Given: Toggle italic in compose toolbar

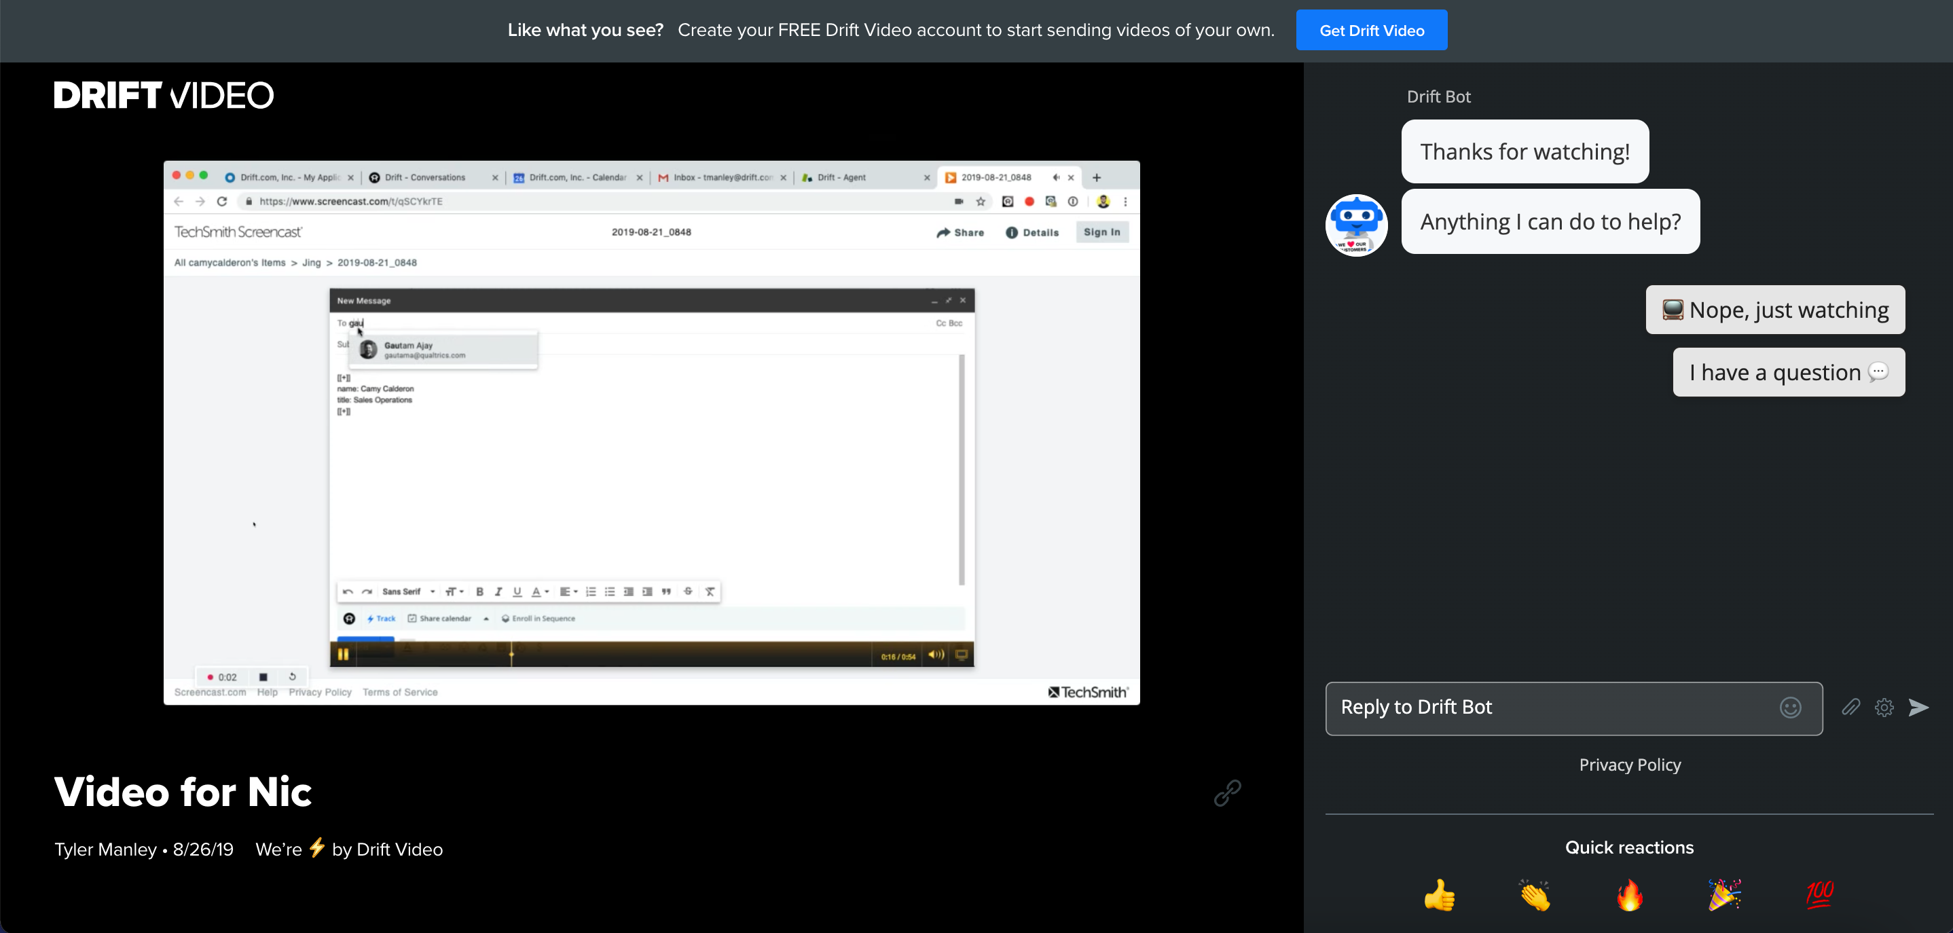Looking at the screenshot, I should (x=498, y=591).
